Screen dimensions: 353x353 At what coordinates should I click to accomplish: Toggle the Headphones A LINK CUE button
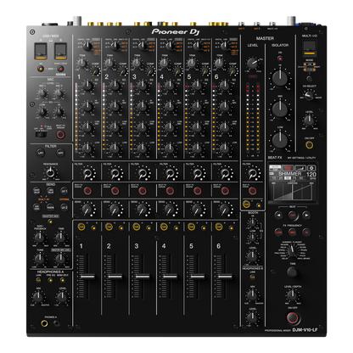pyautogui.click(x=38, y=280)
